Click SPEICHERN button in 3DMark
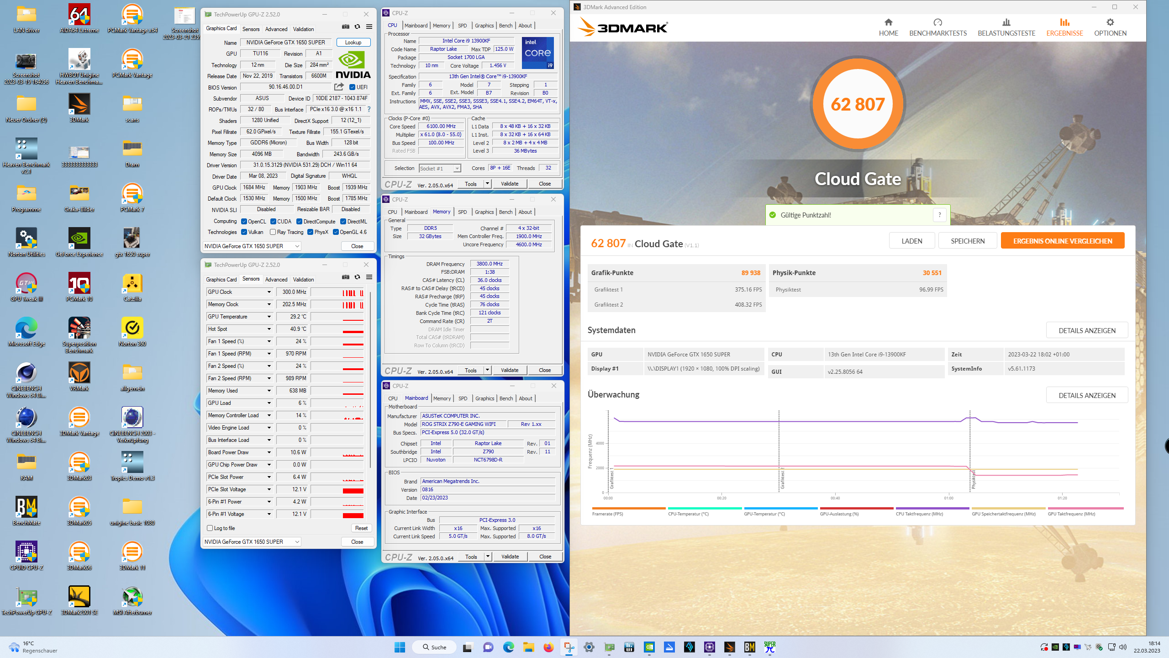This screenshot has height=658, width=1169. [x=968, y=241]
